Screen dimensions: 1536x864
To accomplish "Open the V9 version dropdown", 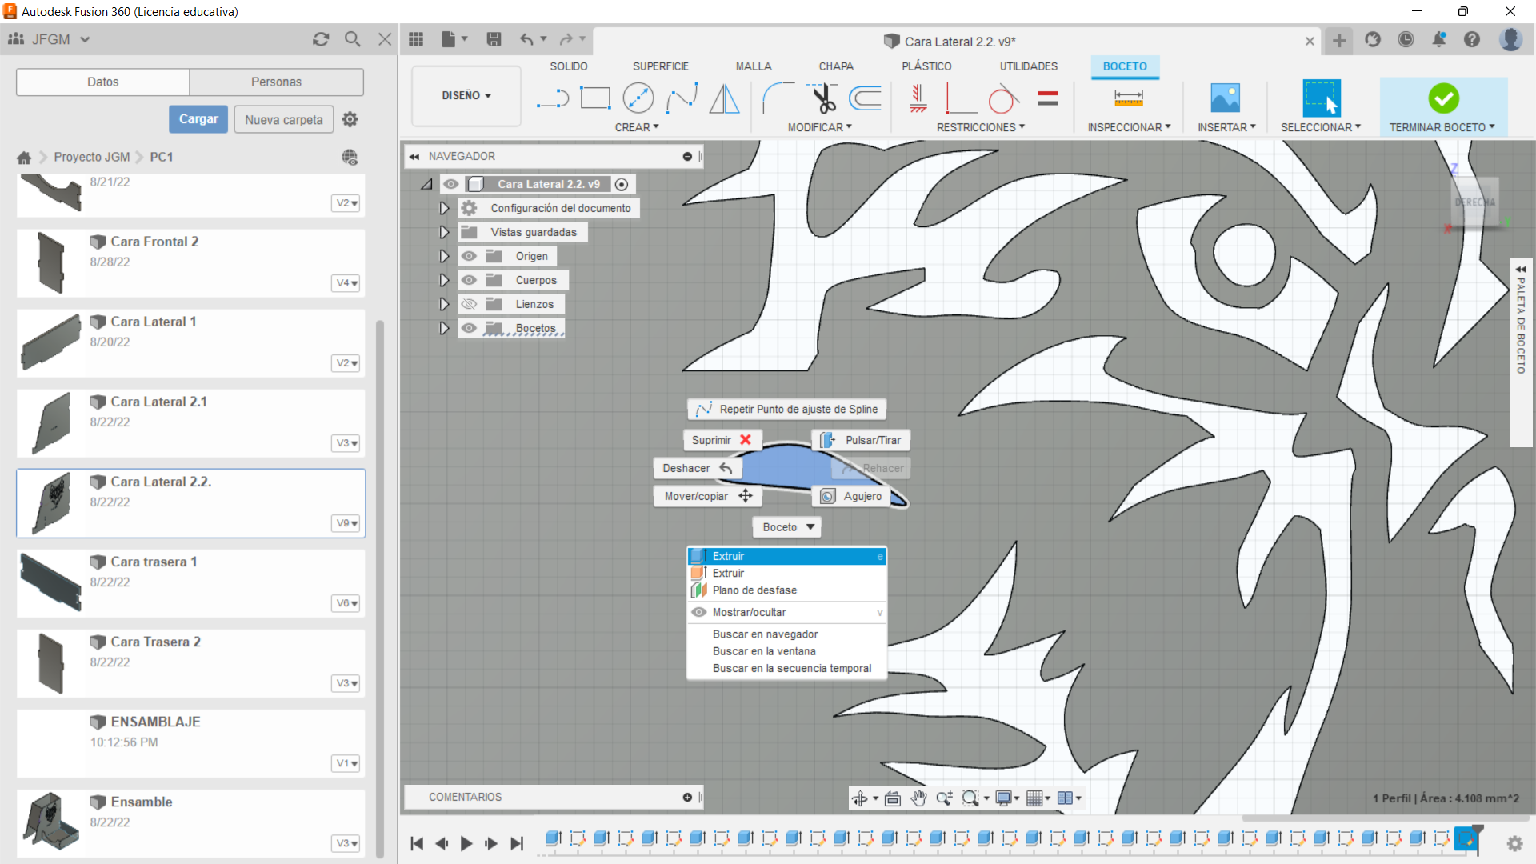I will pyautogui.click(x=346, y=523).
